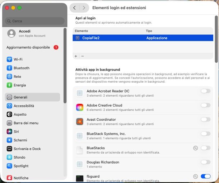This screenshot has height=183, width=219.
Task: Toggle BlueStack Systems, Inc. background activity
Action: tap(206, 134)
